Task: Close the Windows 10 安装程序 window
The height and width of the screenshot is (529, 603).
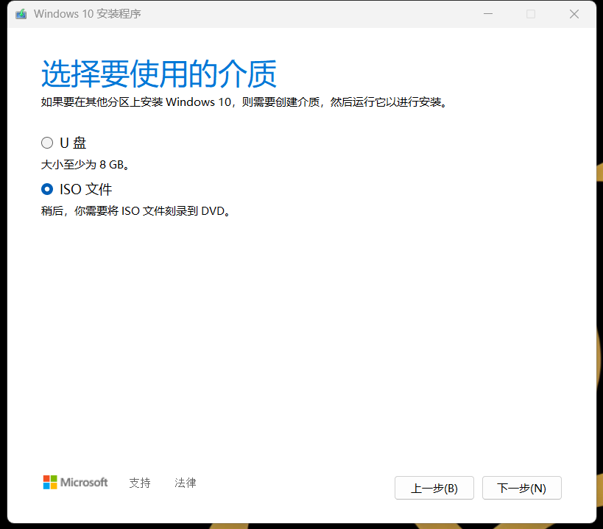Action: tap(574, 14)
